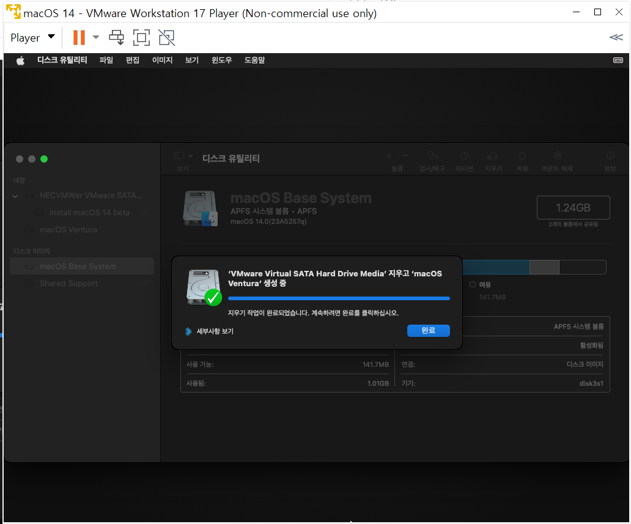Click the remove volume minus icon
This screenshot has height=524, width=631.
tap(405, 156)
